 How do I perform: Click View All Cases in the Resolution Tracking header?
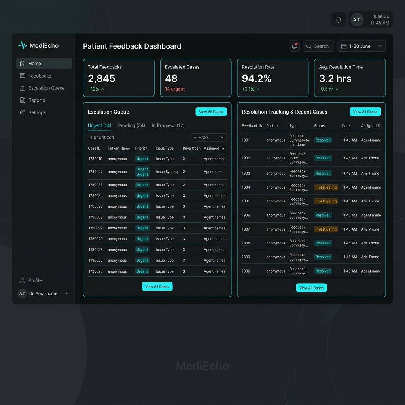365,112
